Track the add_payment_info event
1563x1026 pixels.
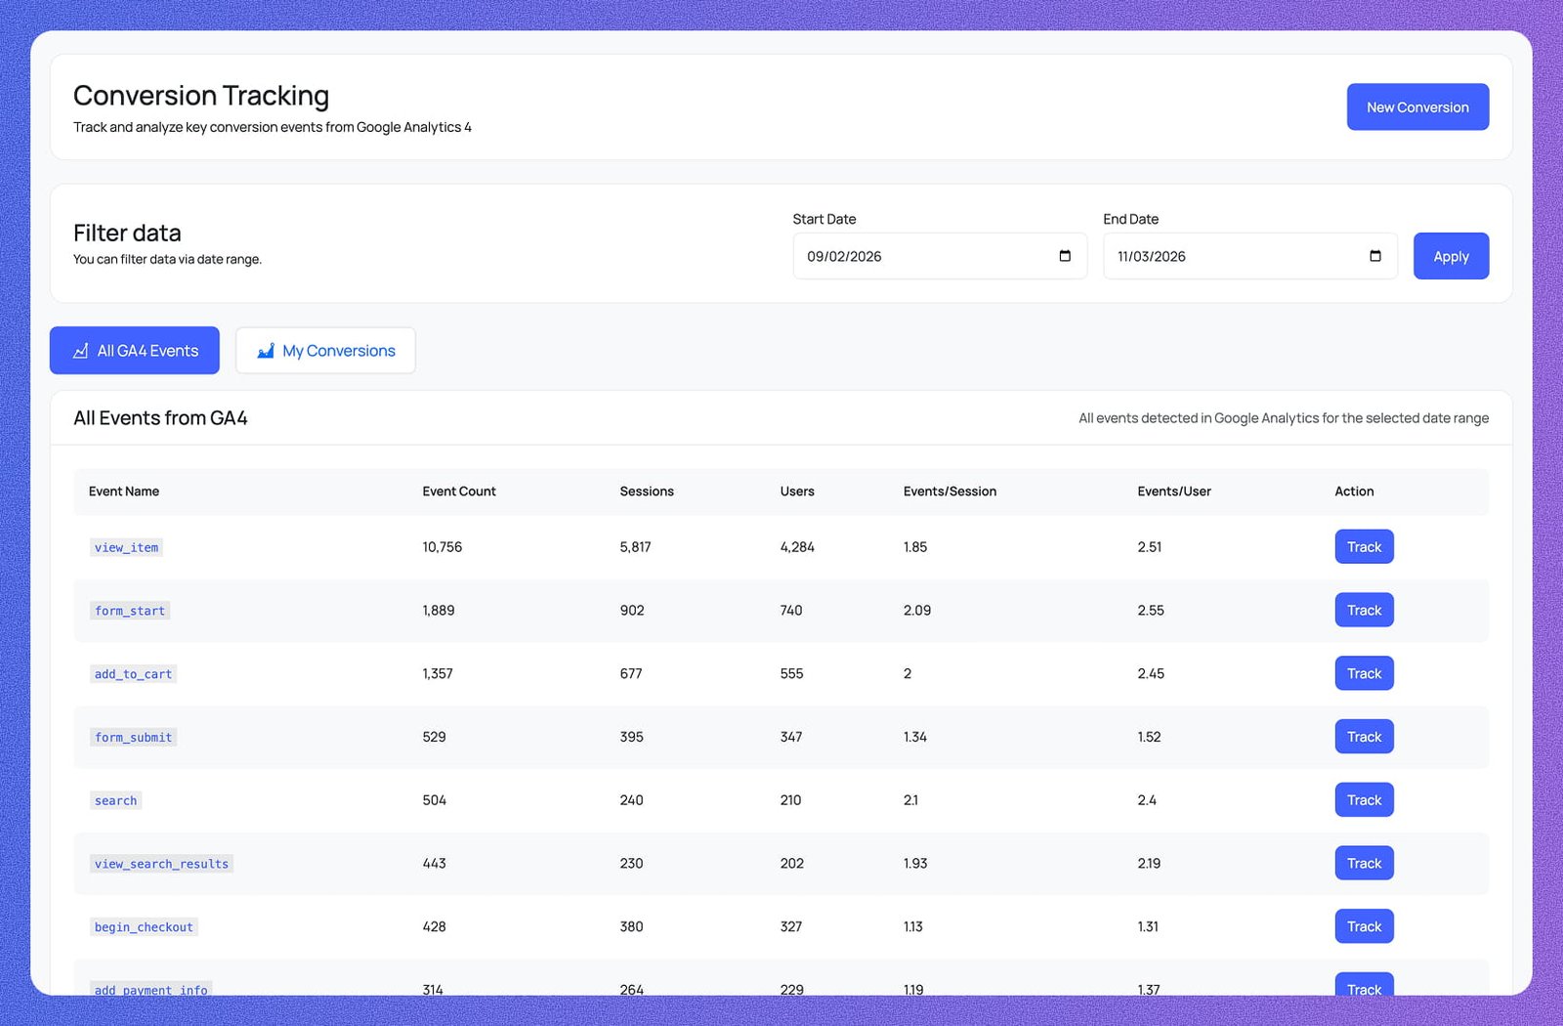[x=1364, y=989]
